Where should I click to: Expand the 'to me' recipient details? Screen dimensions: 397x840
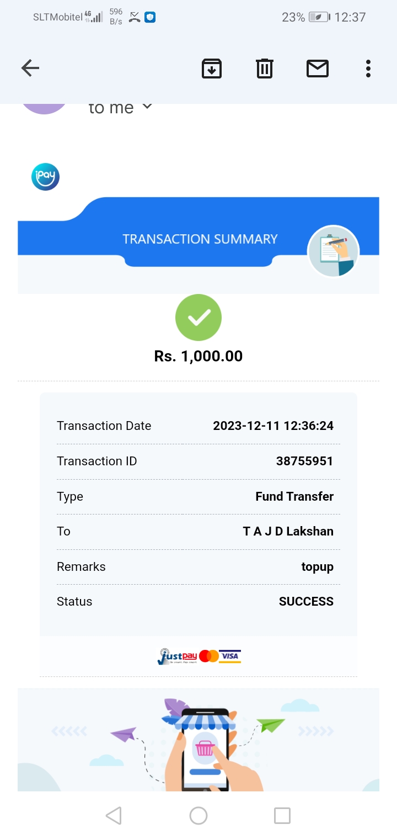[147, 107]
